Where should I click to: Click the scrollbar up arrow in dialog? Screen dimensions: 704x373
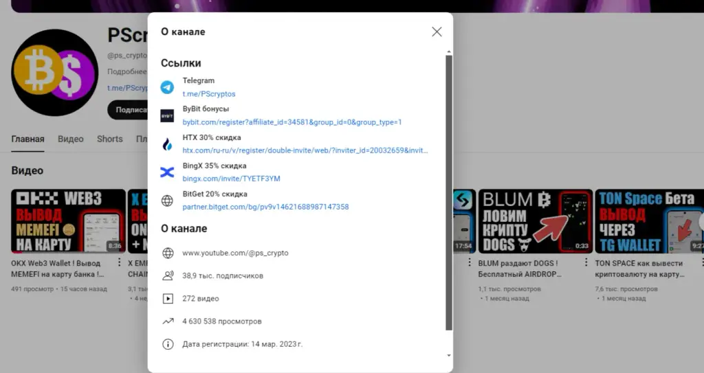coord(448,52)
